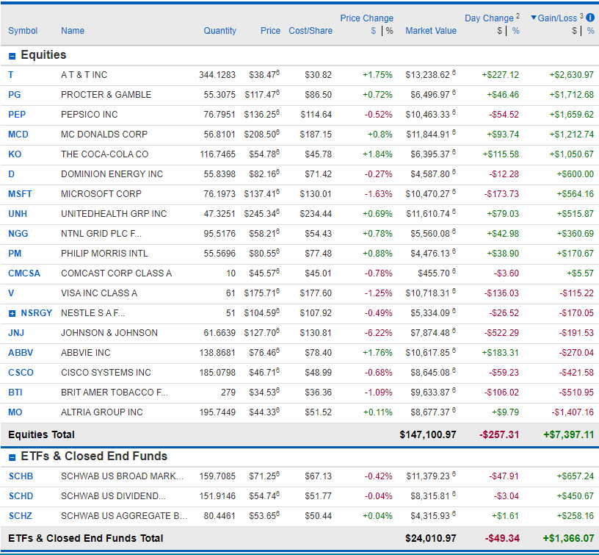Click Altria gain/loss -$1,407.16

pos(573,412)
